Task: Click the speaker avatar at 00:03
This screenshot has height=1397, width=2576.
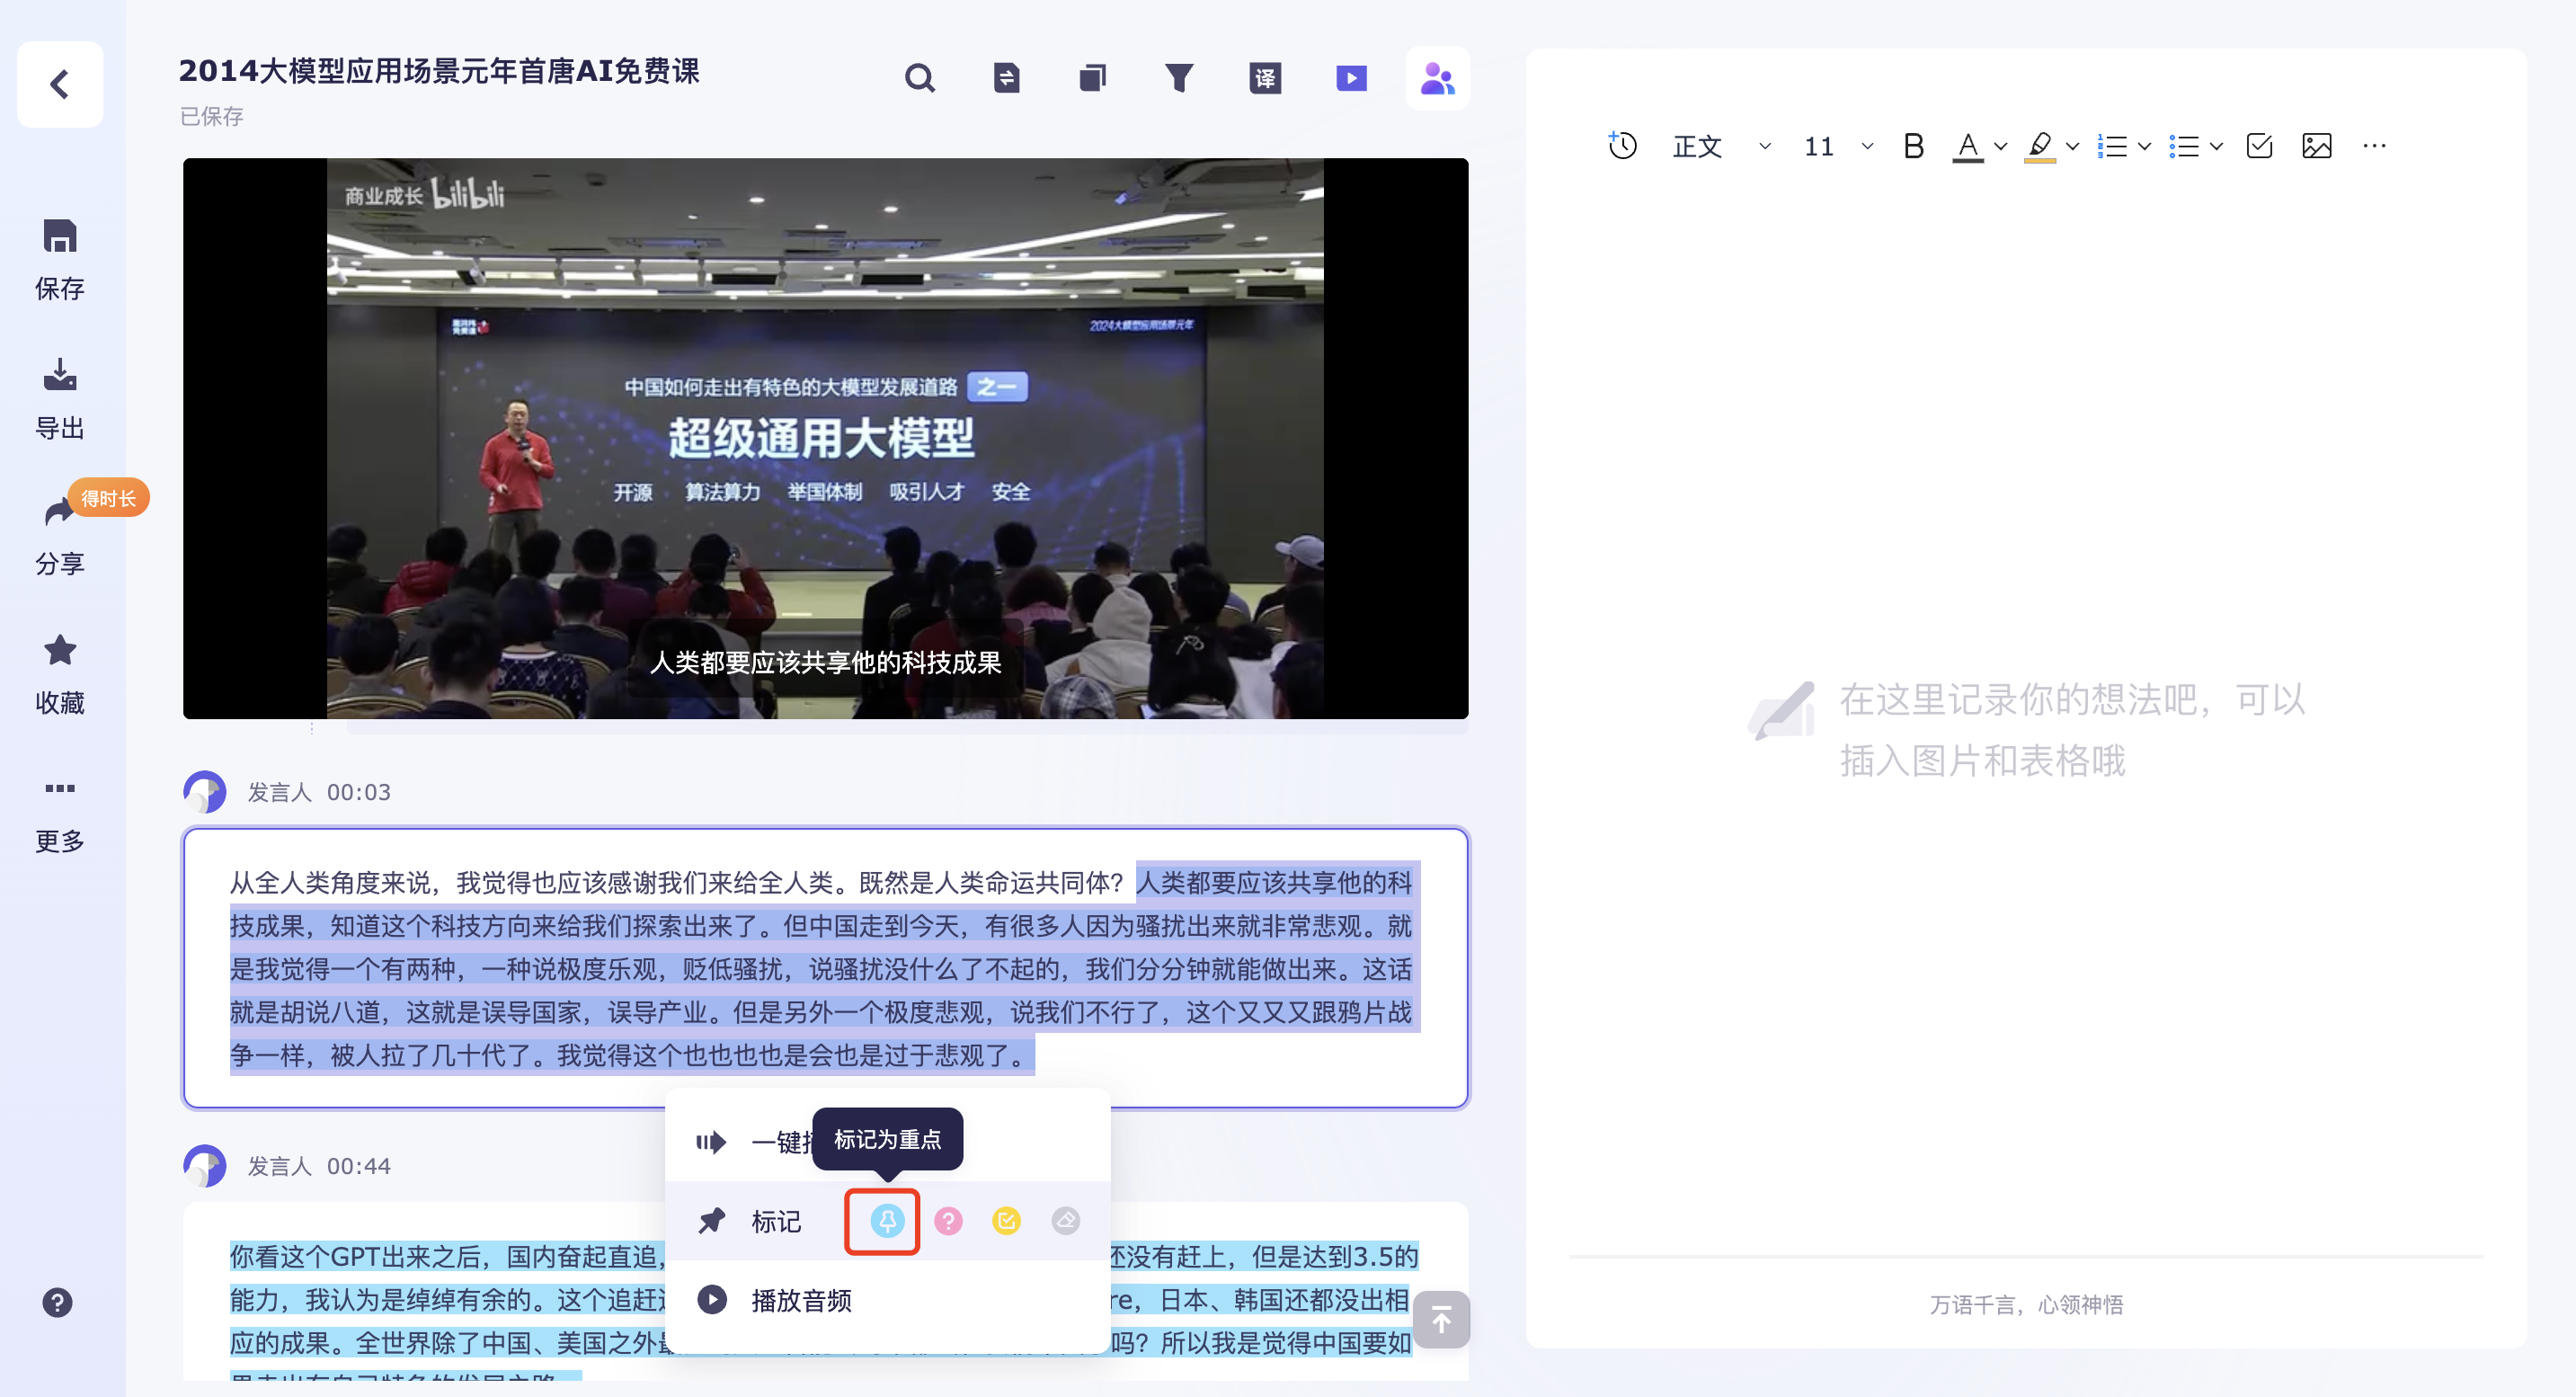Action: 205,792
